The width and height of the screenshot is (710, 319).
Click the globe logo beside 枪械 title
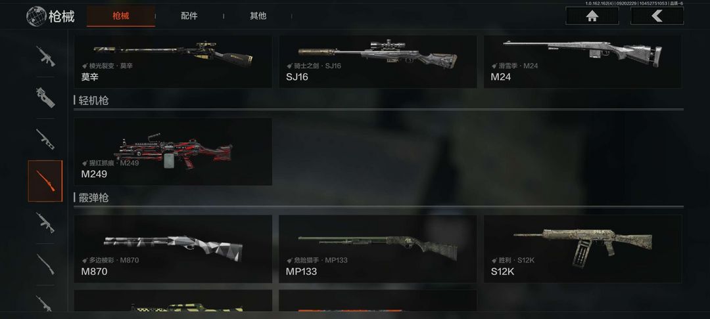pos(36,16)
